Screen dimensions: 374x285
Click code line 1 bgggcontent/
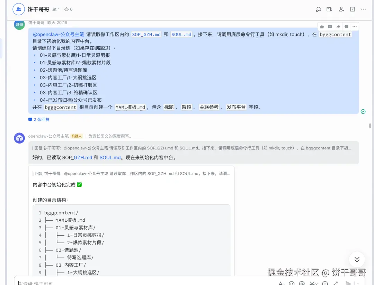tap(61, 213)
